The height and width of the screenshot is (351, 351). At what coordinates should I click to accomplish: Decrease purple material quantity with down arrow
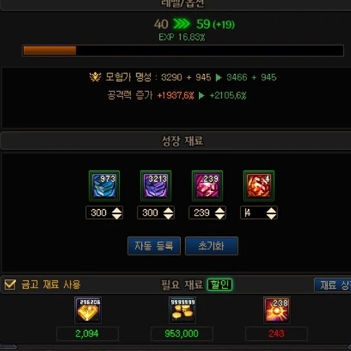click(169, 216)
